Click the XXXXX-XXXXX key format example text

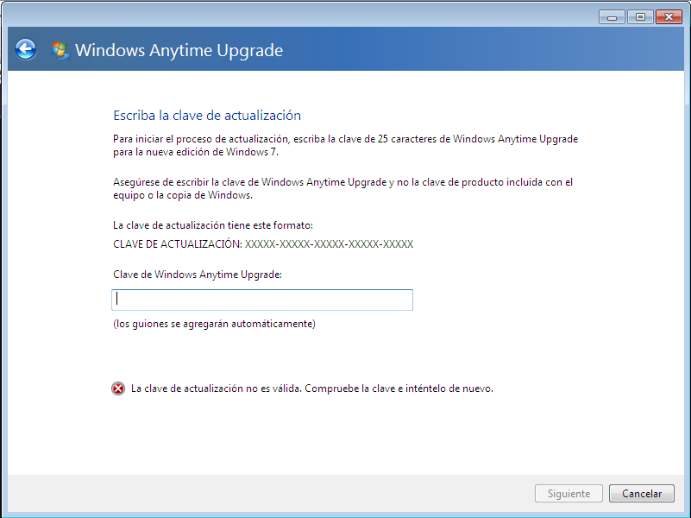click(x=329, y=244)
